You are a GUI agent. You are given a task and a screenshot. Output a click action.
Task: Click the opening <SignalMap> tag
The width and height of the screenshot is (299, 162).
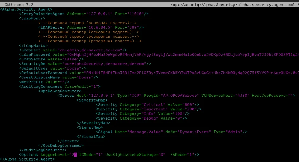tap(90, 128)
